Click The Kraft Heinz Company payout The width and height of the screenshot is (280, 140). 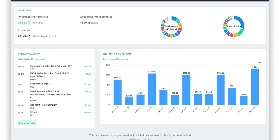point(44,105)
